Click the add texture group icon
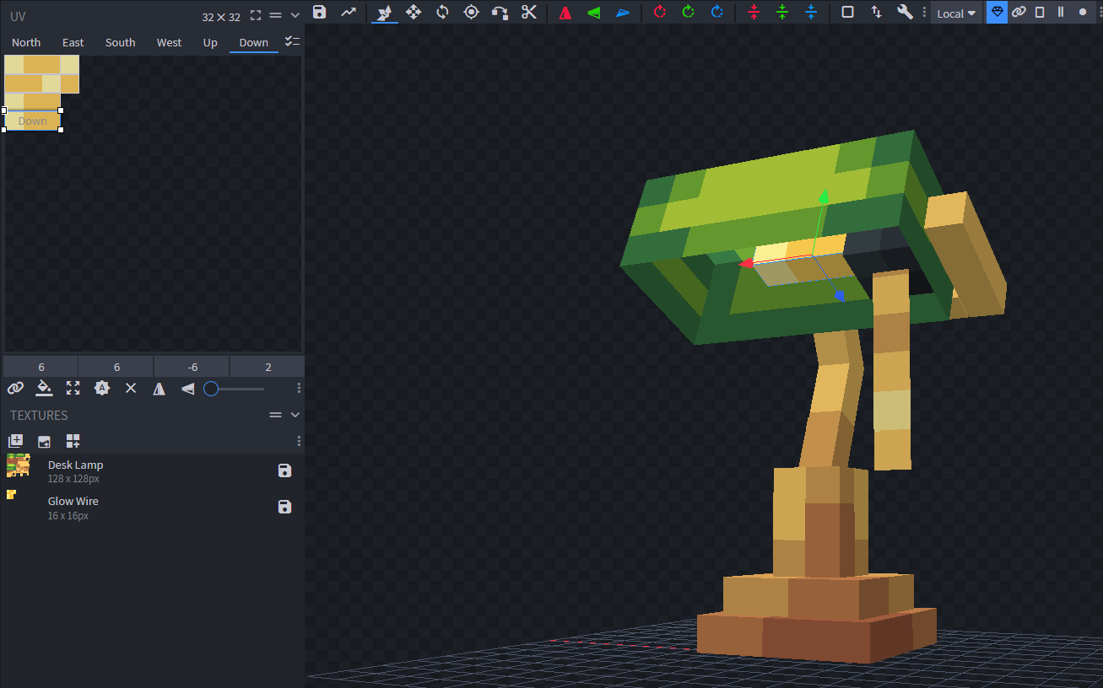The width and height of the screenshot is (1103, 688). coord(73,441)
